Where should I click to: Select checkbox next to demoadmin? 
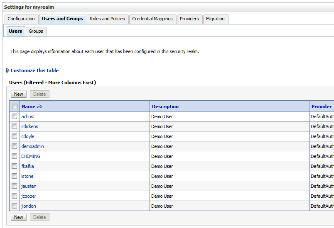15,146
